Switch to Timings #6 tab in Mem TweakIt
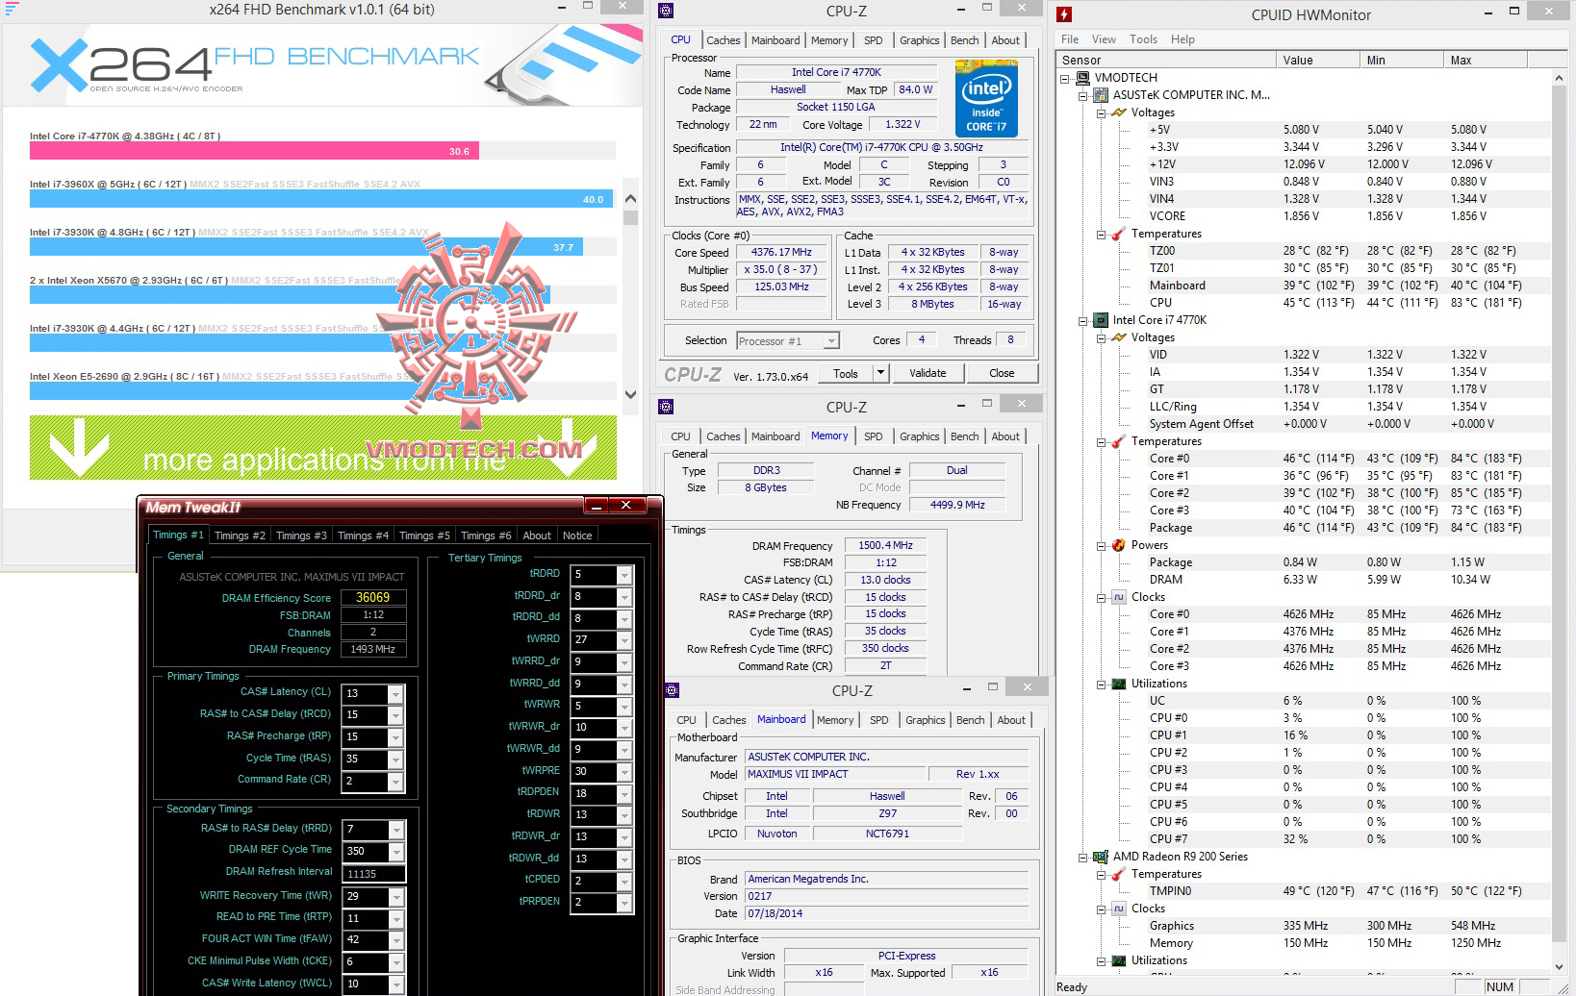This screenshot has width=1576, height=996. (x=486, y=535)
